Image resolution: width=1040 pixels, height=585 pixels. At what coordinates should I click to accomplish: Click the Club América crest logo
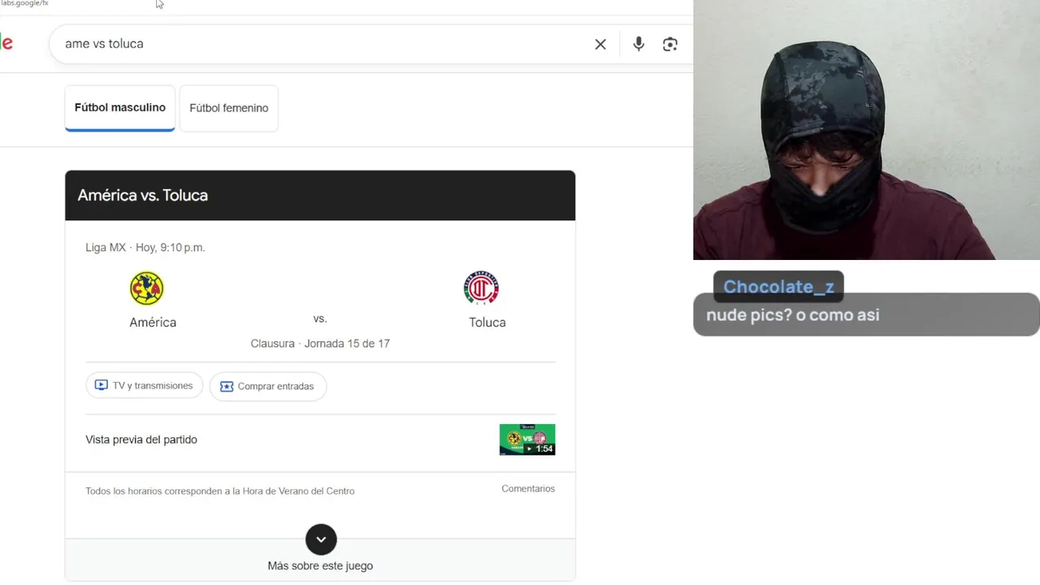(147, 288)
